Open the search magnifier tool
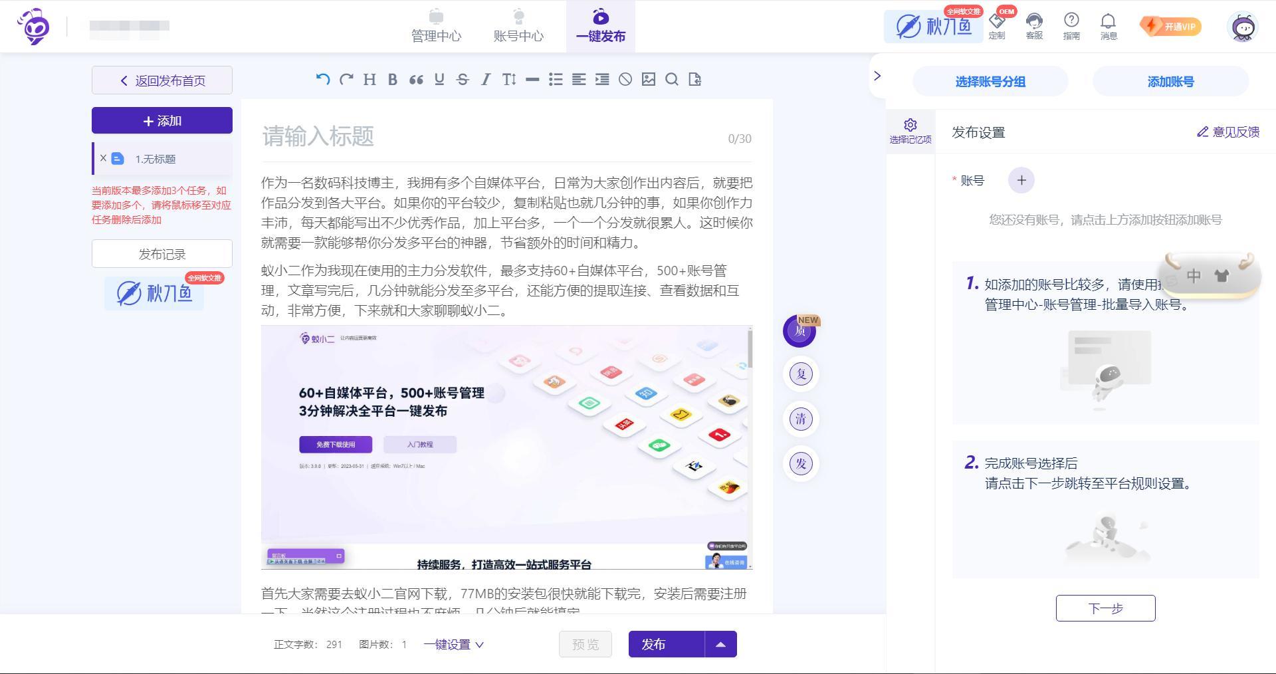 (672, 80)
